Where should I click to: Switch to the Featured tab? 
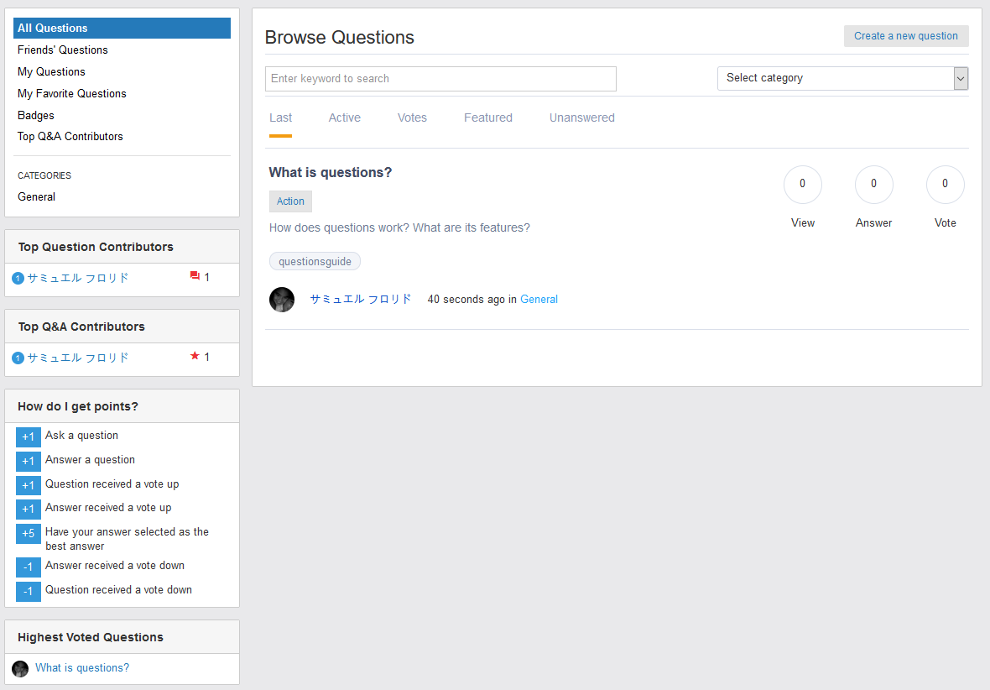488,118
